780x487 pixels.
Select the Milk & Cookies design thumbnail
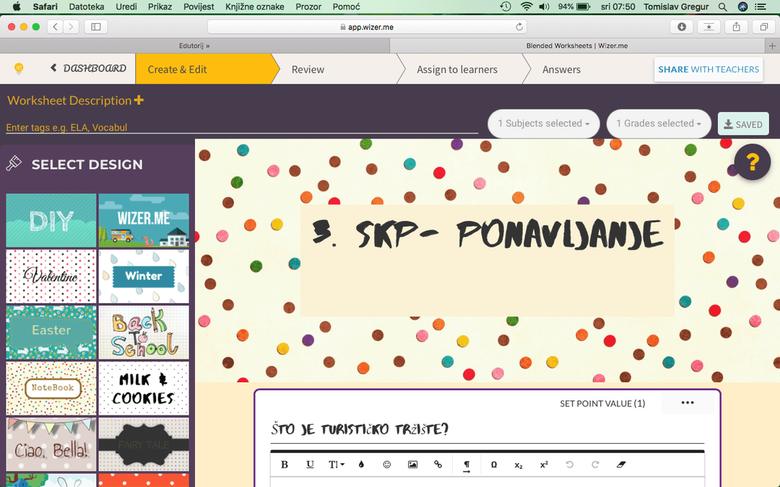pos(144,388)
